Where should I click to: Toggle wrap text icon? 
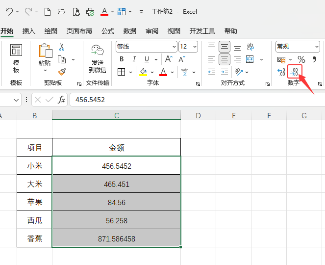(x=250, y=47)
